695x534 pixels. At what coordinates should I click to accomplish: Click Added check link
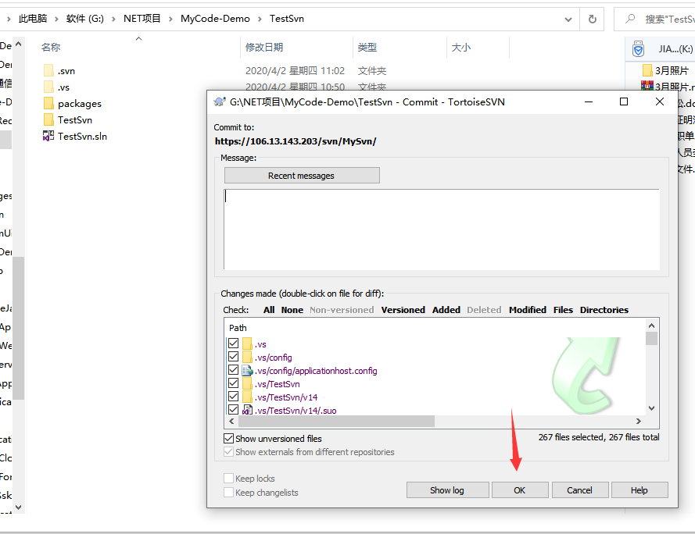(x=446, y=310)
